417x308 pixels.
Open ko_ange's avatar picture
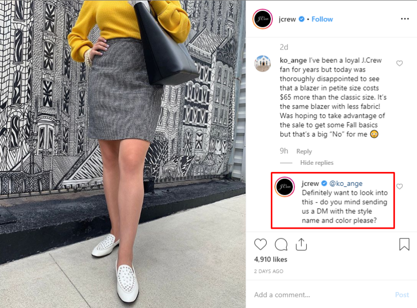[x=263, y=63]
